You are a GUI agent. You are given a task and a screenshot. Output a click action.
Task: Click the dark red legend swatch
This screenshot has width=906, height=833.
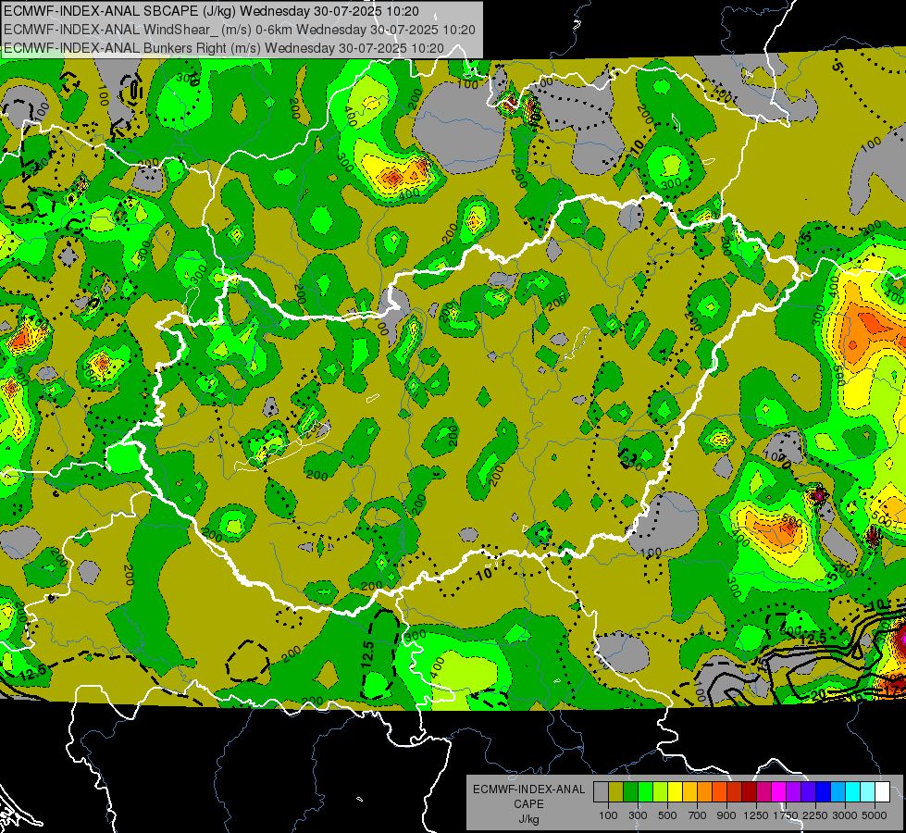[749, 791]
